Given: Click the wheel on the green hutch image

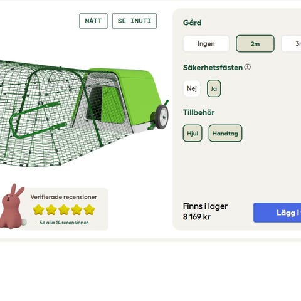Looking at the screenshot, I should (x=162, y=117).
